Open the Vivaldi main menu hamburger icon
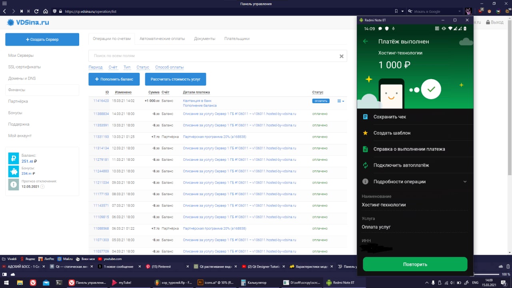512x288 pixels. (4, 4)
